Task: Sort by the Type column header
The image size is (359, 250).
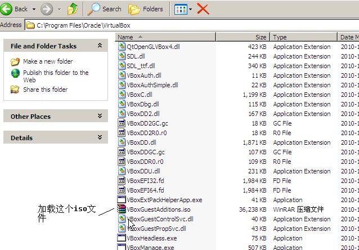Action: 304,37
